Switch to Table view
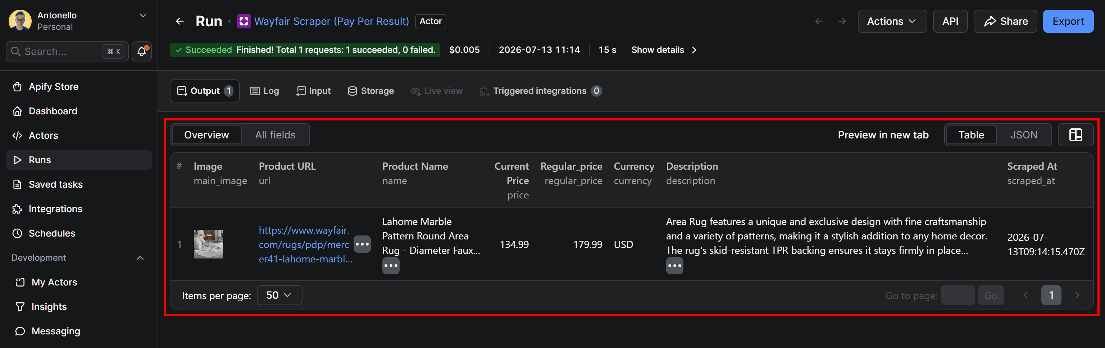 [971, 135]
